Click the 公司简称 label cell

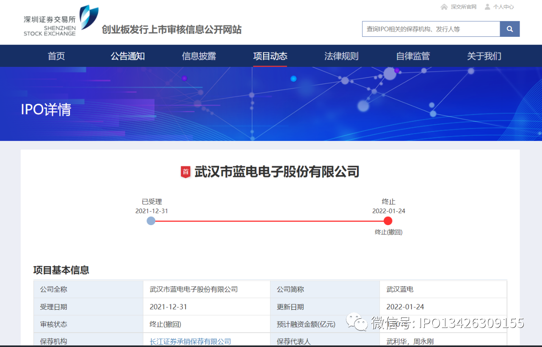click(325, 289)
